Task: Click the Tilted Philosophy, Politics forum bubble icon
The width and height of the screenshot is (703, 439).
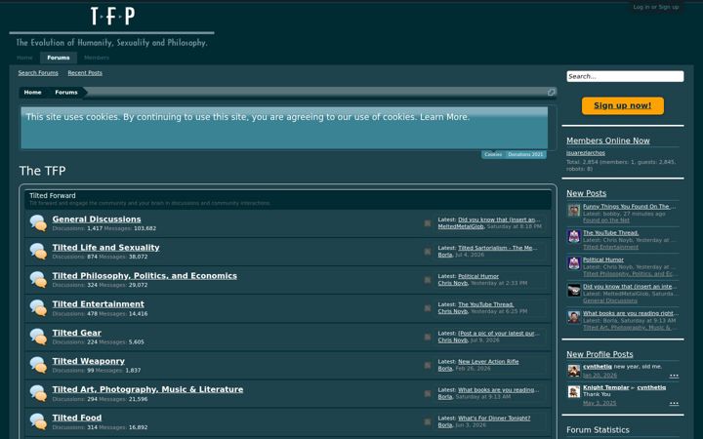Action: click(38, 279)
